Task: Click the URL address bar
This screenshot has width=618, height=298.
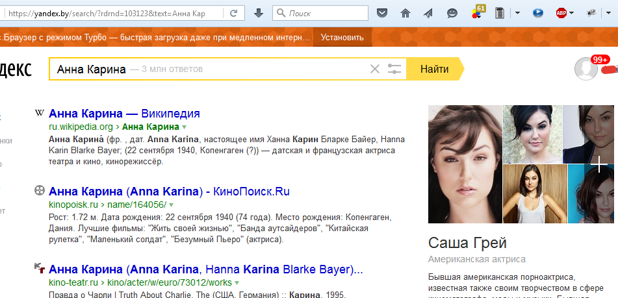Action: pyautogui.click(x=114, y=14)
